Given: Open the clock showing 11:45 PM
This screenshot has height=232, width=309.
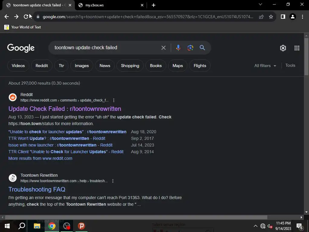Looking at the screenshot, I should pyautogui.click(x=283, y=226).
